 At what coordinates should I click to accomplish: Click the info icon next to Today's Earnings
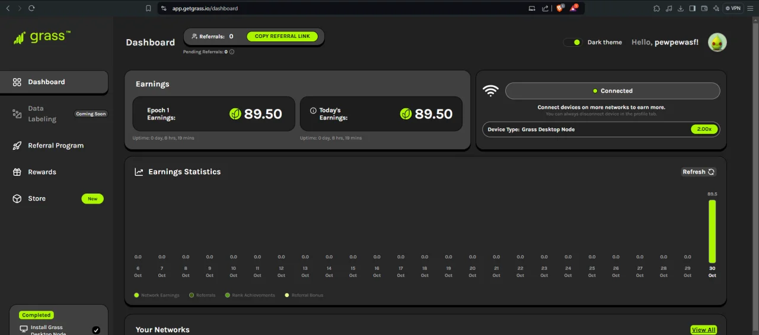(x=313, y=111)
